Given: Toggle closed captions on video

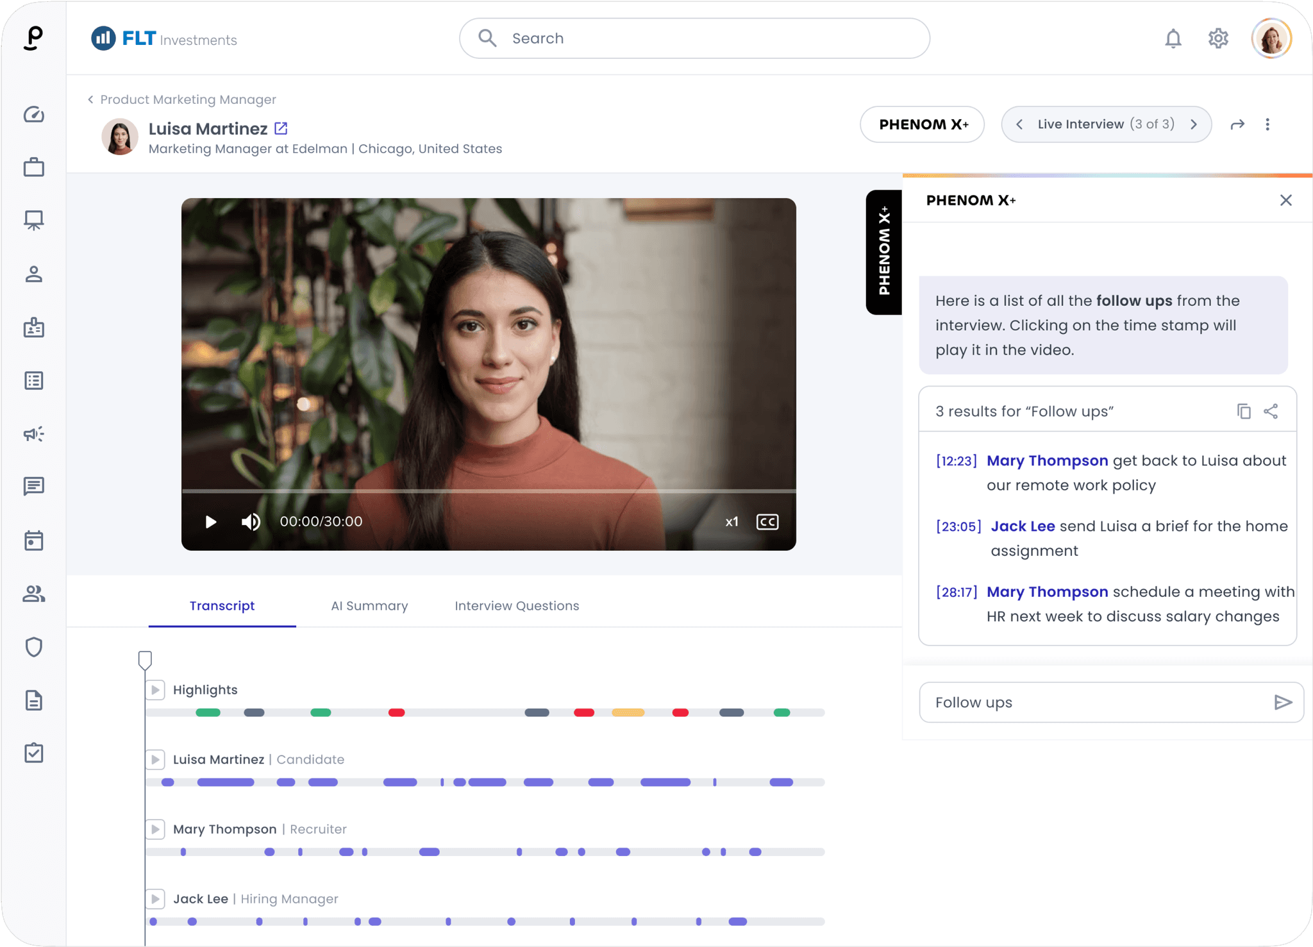Looking at the screenshot, I should click(x=767, y=522).
